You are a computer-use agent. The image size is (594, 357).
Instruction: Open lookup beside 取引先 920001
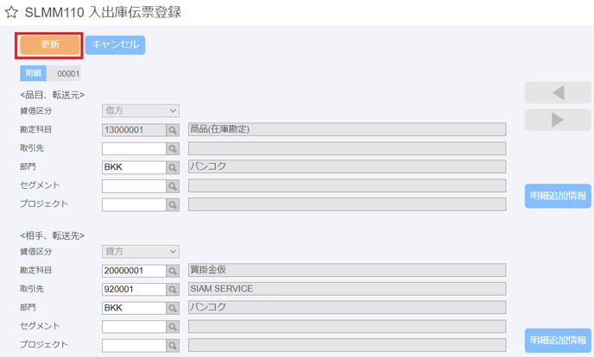(x=173, y=289)
